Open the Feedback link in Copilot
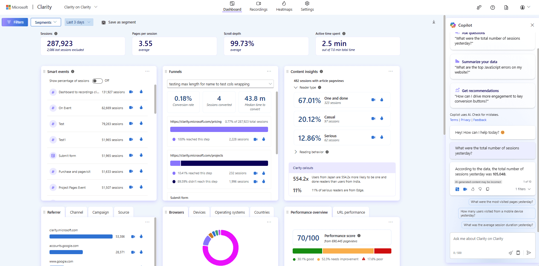539x266 pixels. click(480, 120)
